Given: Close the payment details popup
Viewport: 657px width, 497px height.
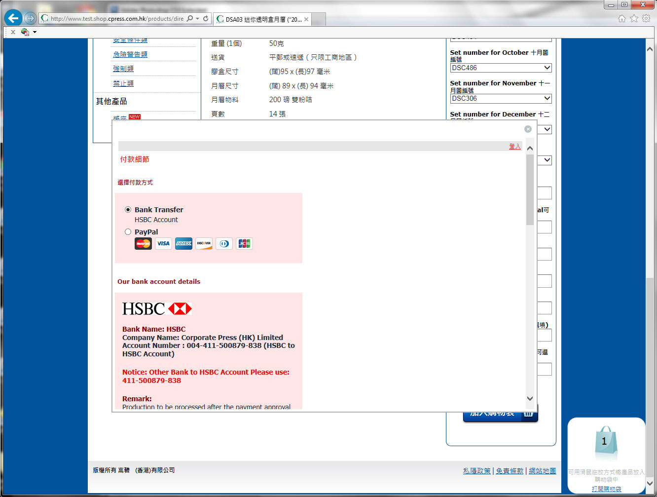Looking at the screenshot, I should (x=528, y=129).
